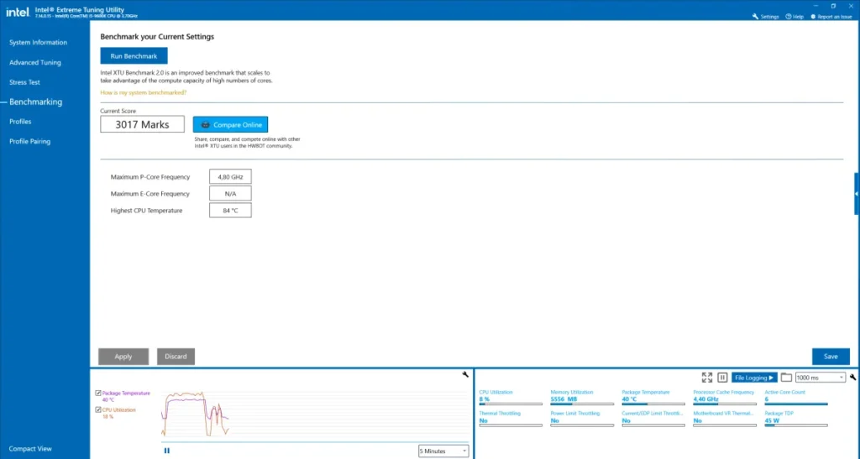The image size is (860, 459).
Task: Open Help in the title bar
Action: (x=794, y=17)
